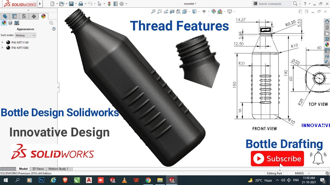Screen dimensions: 330x185
Task: Click the search magnifier icon
Action: (295, 4)
